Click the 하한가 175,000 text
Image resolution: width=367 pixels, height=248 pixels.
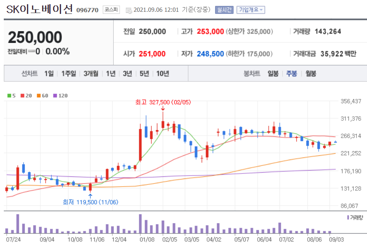coord(249,54)
